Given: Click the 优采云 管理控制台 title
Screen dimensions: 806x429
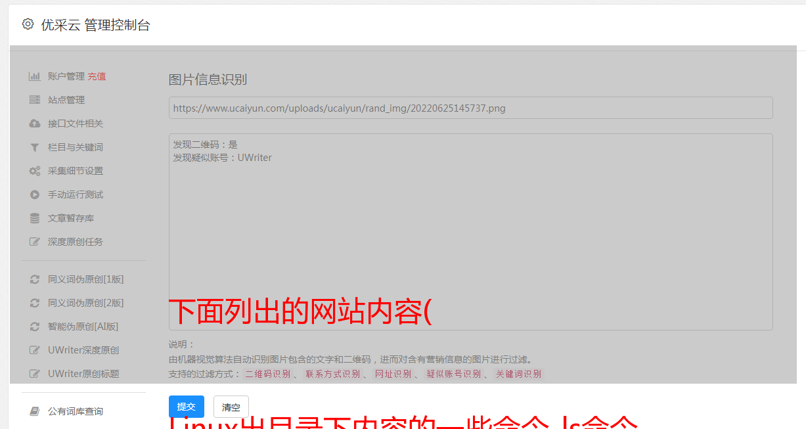Looking at the screenshot, I should tap(95, 25).
